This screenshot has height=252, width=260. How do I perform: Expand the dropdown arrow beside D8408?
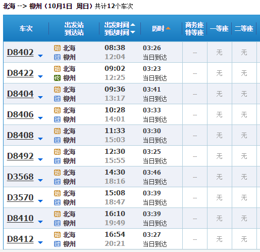(40, 139)
